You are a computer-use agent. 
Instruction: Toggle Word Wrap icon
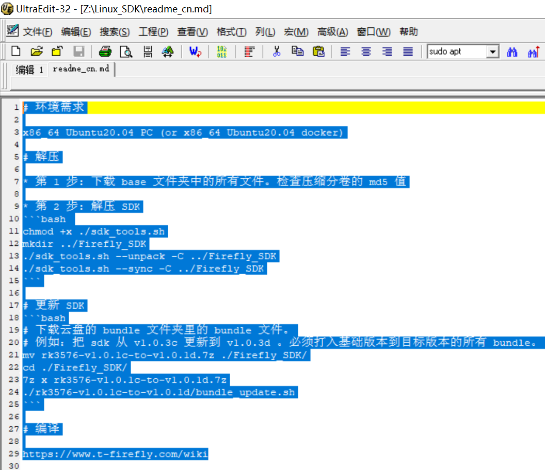tap(195, 52)
